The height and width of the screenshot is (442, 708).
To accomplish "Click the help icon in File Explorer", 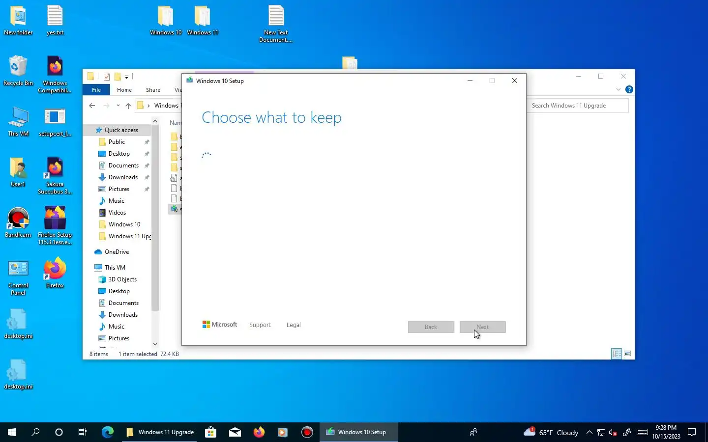I will pyautogui.click(x=629, y=89).
